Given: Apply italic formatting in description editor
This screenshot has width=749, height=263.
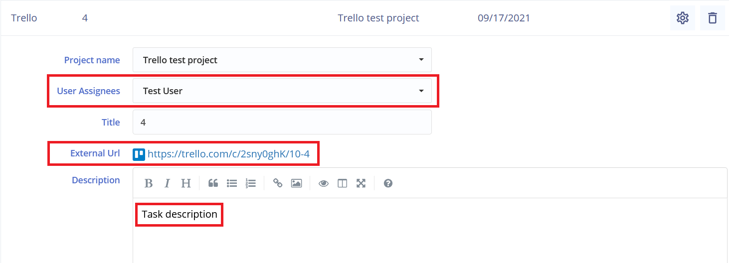Looking at the screenshot, I should pyautogui.click(x=167, y=183).
